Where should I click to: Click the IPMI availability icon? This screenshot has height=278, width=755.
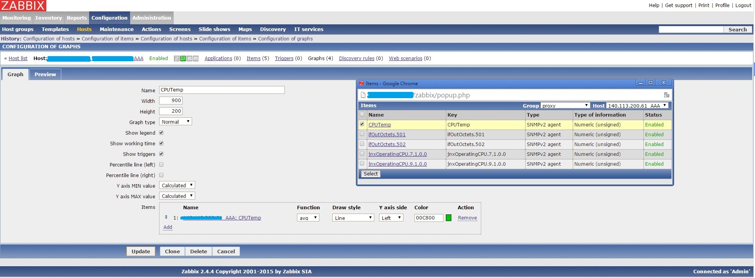pos(196,59)
